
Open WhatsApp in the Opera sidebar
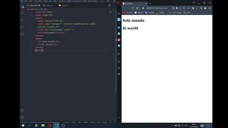pyautogui.click(x=119, y=34)
